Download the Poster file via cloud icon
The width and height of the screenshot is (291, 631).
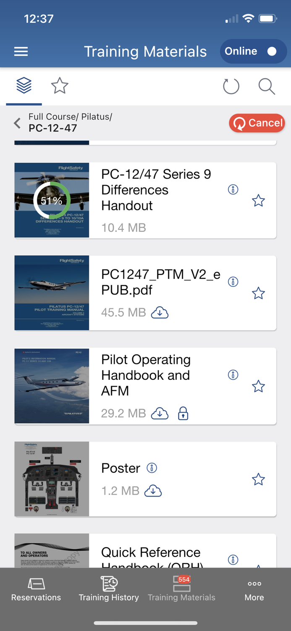pos(153,490)
